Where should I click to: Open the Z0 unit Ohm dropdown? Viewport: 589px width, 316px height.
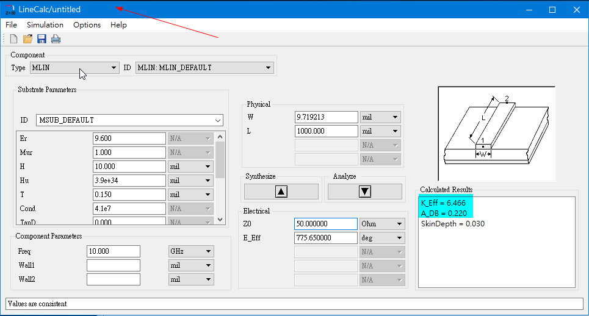tap(382, 224)
